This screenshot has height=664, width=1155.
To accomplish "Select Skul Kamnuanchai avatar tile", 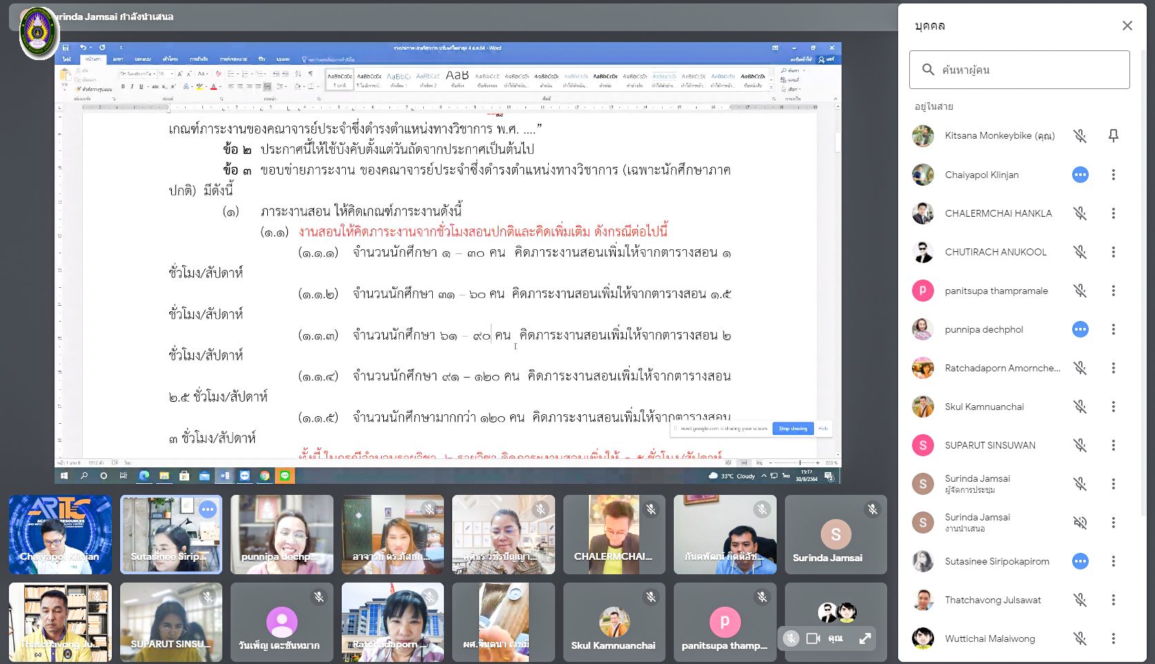I will point(614,622).
